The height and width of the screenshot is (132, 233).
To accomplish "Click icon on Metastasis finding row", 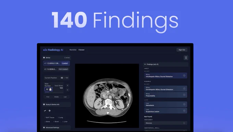I will point(184,104).
